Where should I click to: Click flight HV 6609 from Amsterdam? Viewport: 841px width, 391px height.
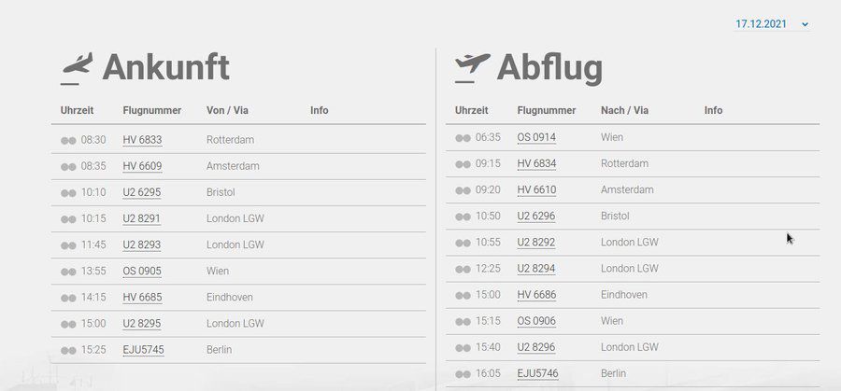142,166
